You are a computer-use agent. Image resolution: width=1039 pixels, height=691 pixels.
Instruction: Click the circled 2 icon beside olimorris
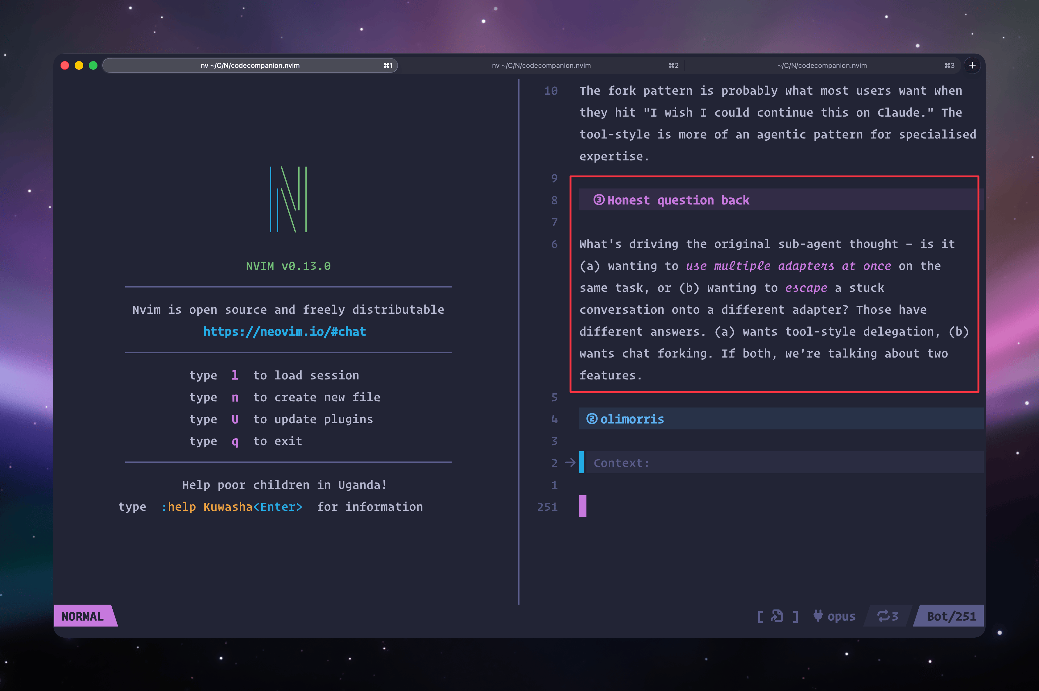(x=592, y=419)
